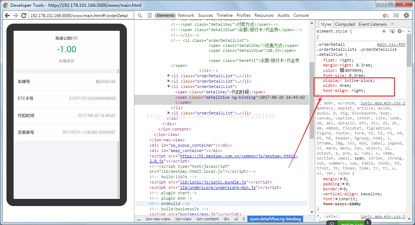The image size is (415, 225).
Task: Select the amap_container div node
Action: (x=186, y=151)
